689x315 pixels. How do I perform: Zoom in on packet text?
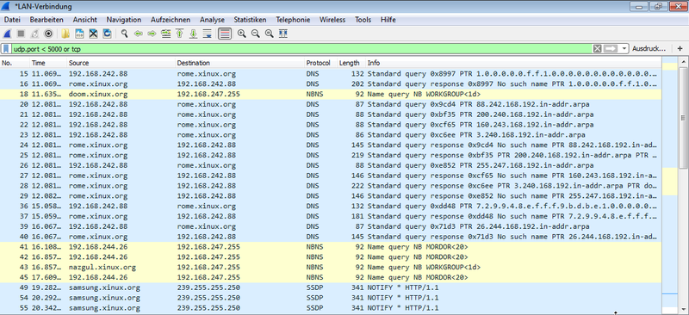[241, 34]
